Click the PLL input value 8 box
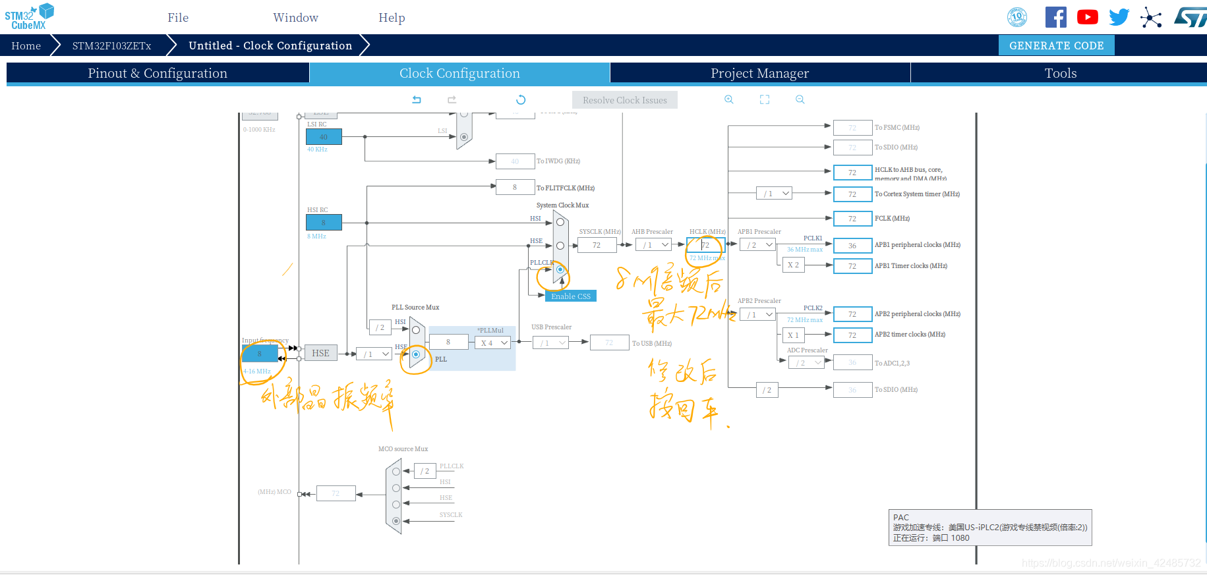Image resolution: width=1207 pixels, height=575 pixels. [448, 342]
